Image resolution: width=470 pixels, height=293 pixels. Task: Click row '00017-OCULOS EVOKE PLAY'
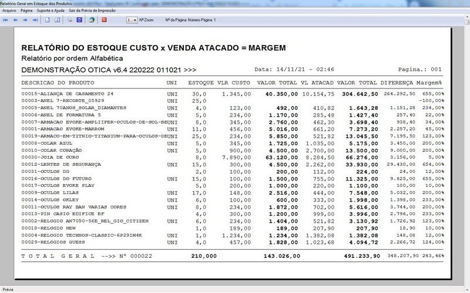pyautogui.click(x=232, y=186)
